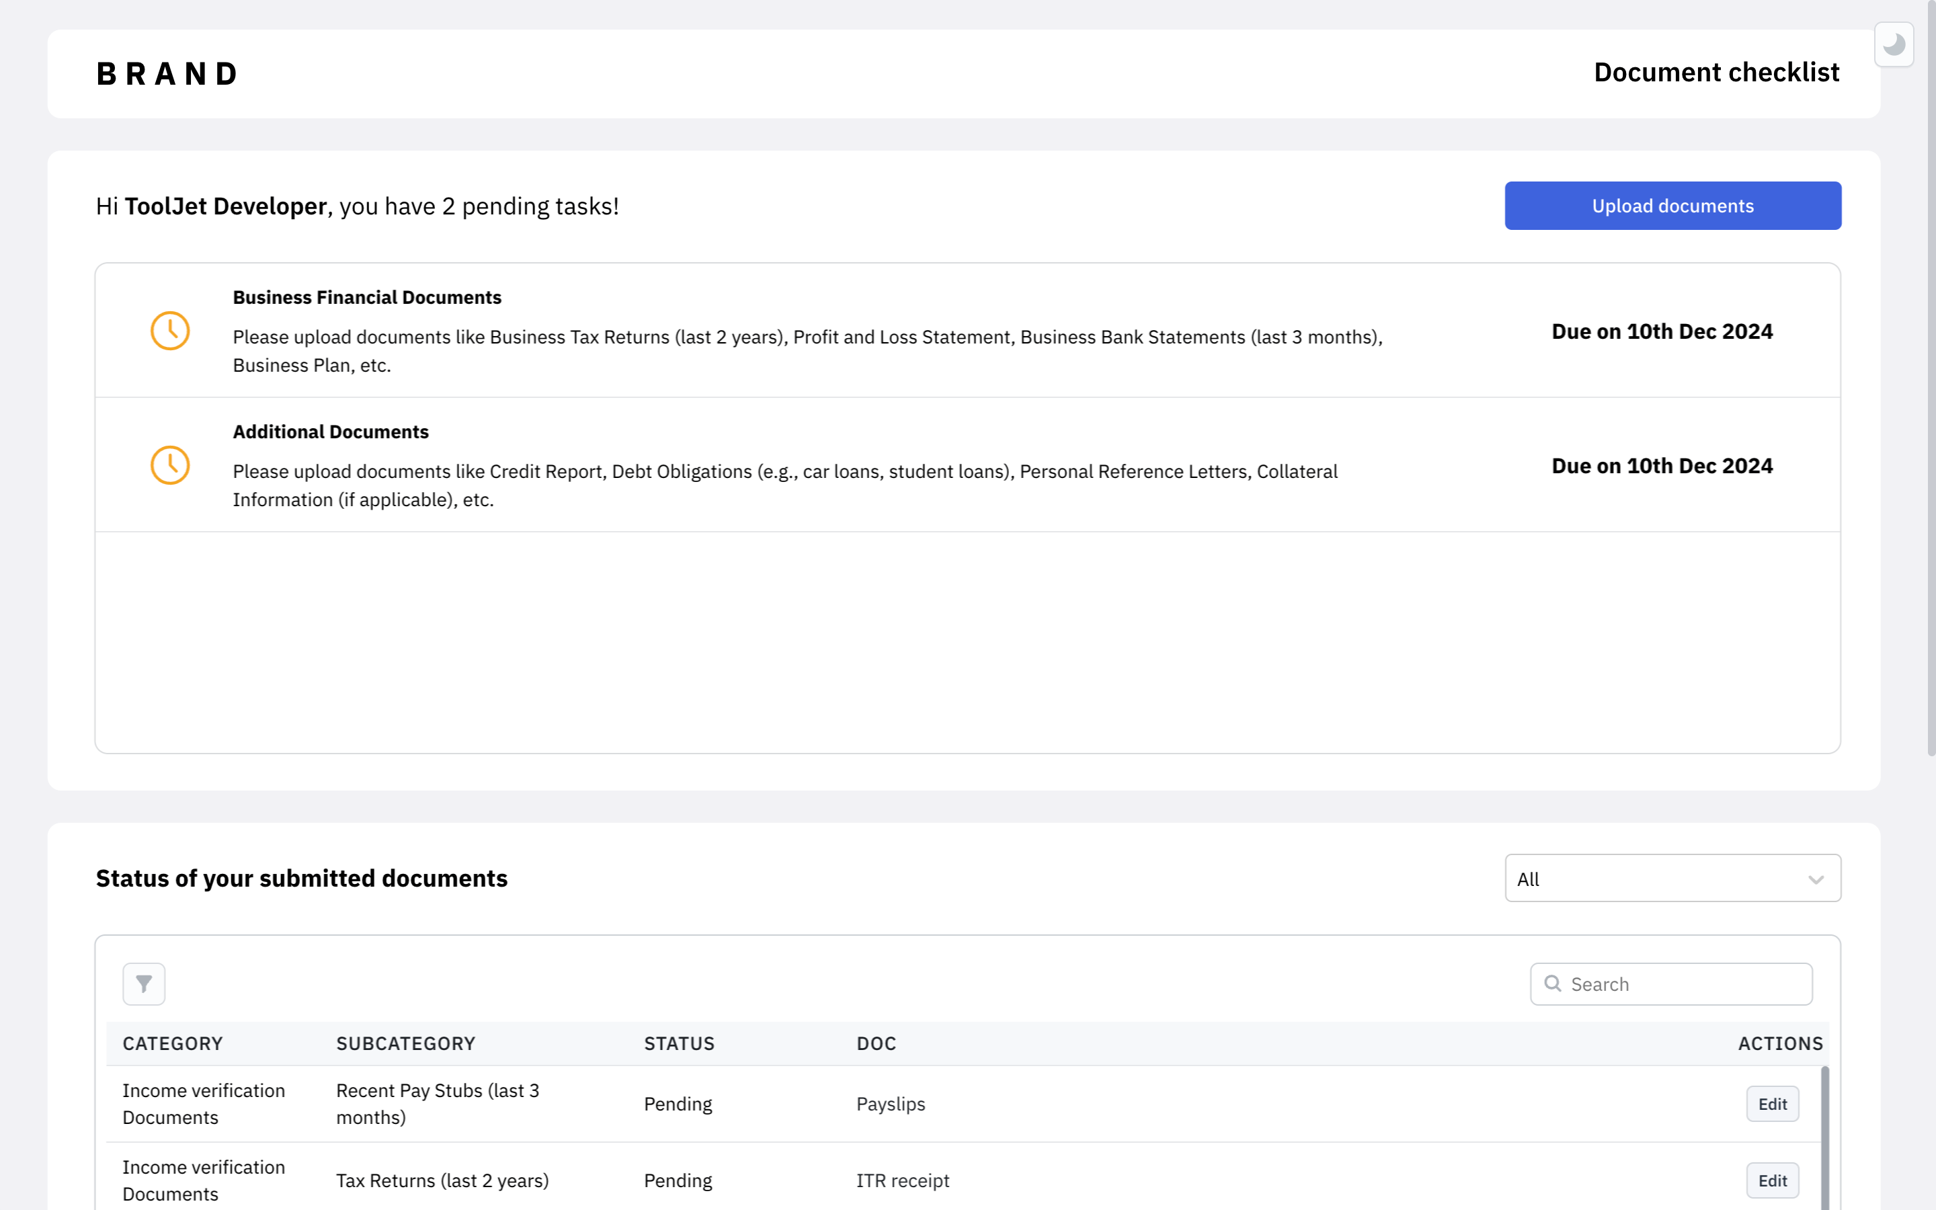
Task: Click the STATUS column header
Action: 679,1043
